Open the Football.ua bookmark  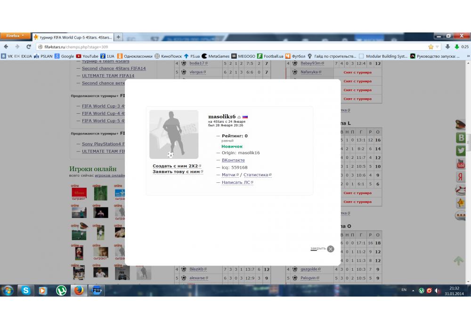tap(270, 56)
